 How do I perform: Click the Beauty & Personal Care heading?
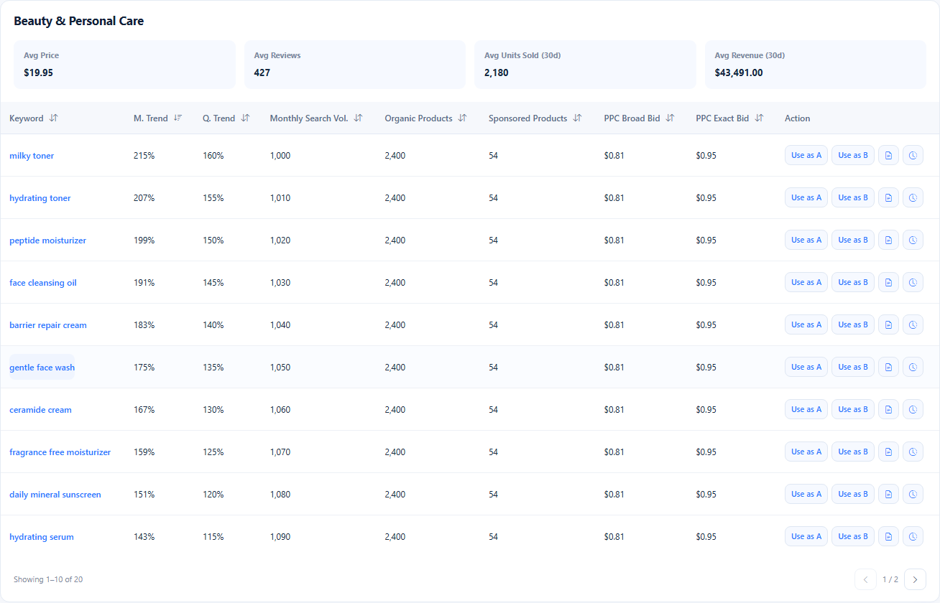pos(78,21)
